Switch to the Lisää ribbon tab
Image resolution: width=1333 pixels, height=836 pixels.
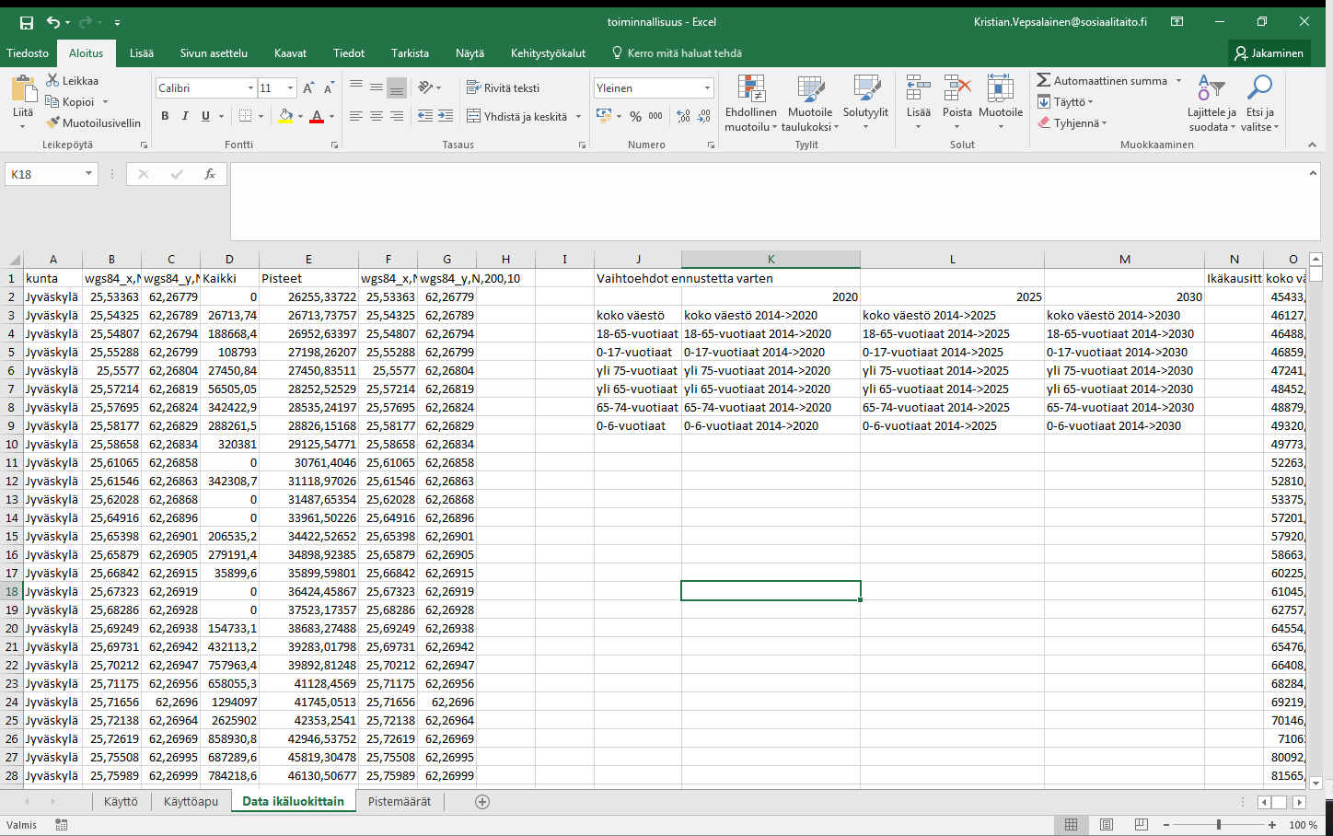142,53
